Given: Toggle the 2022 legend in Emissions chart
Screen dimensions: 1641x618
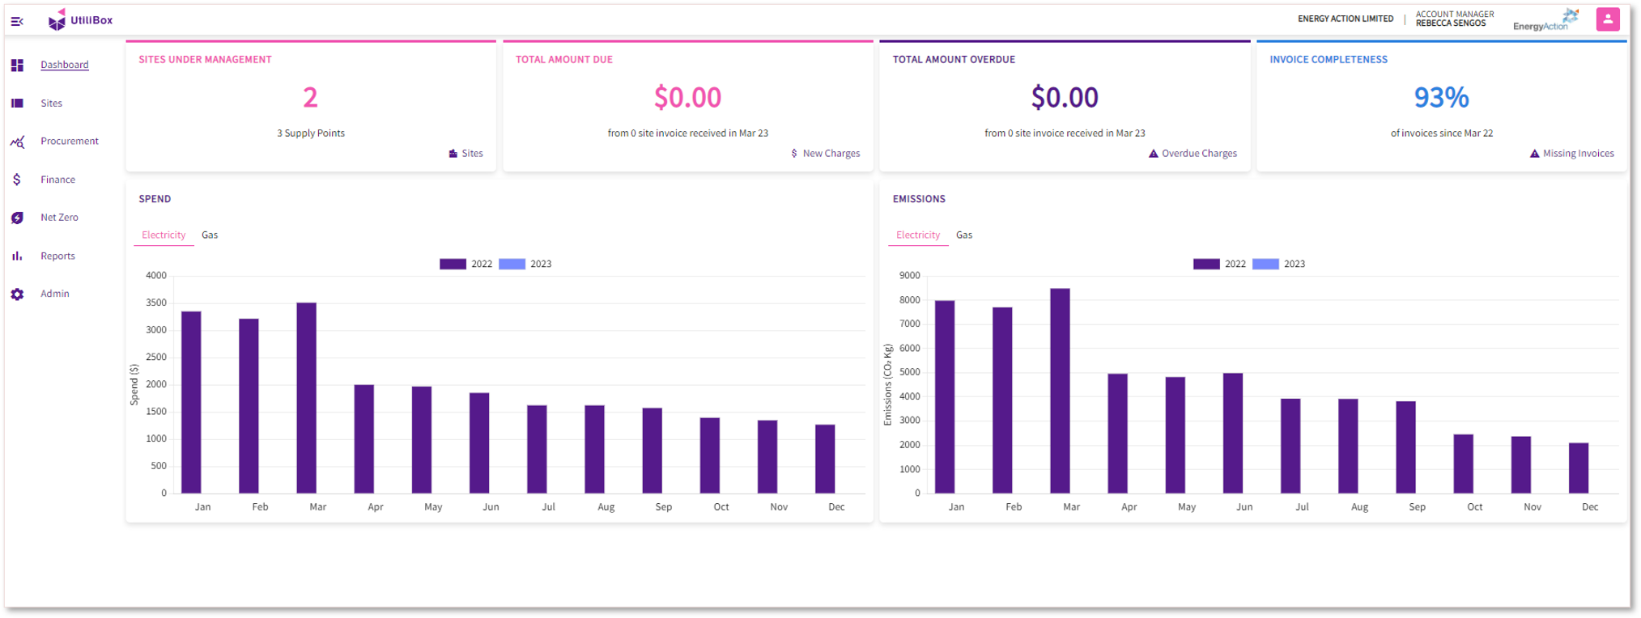Looking at the screenshot, I should pyautogui.click(x=1219, y=265).
